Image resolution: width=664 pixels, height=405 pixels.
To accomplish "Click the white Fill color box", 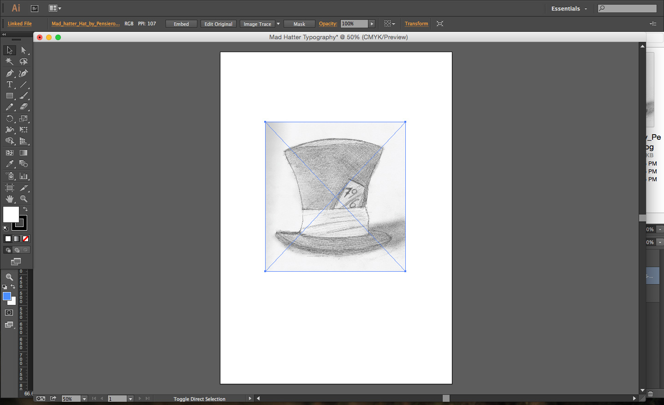I will (x=11, y=214).
